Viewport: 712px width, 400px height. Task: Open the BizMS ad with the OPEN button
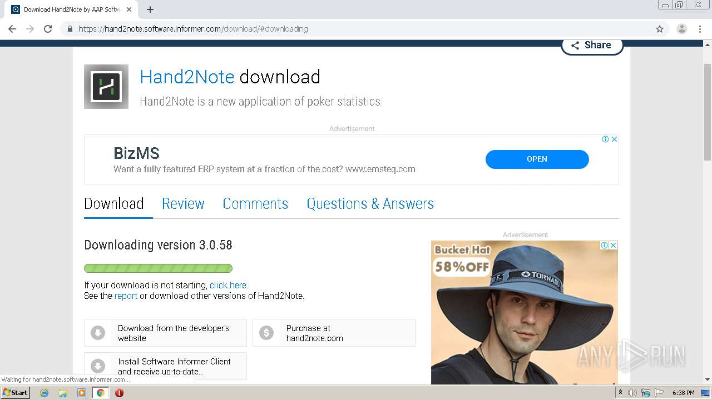point(537,159)
